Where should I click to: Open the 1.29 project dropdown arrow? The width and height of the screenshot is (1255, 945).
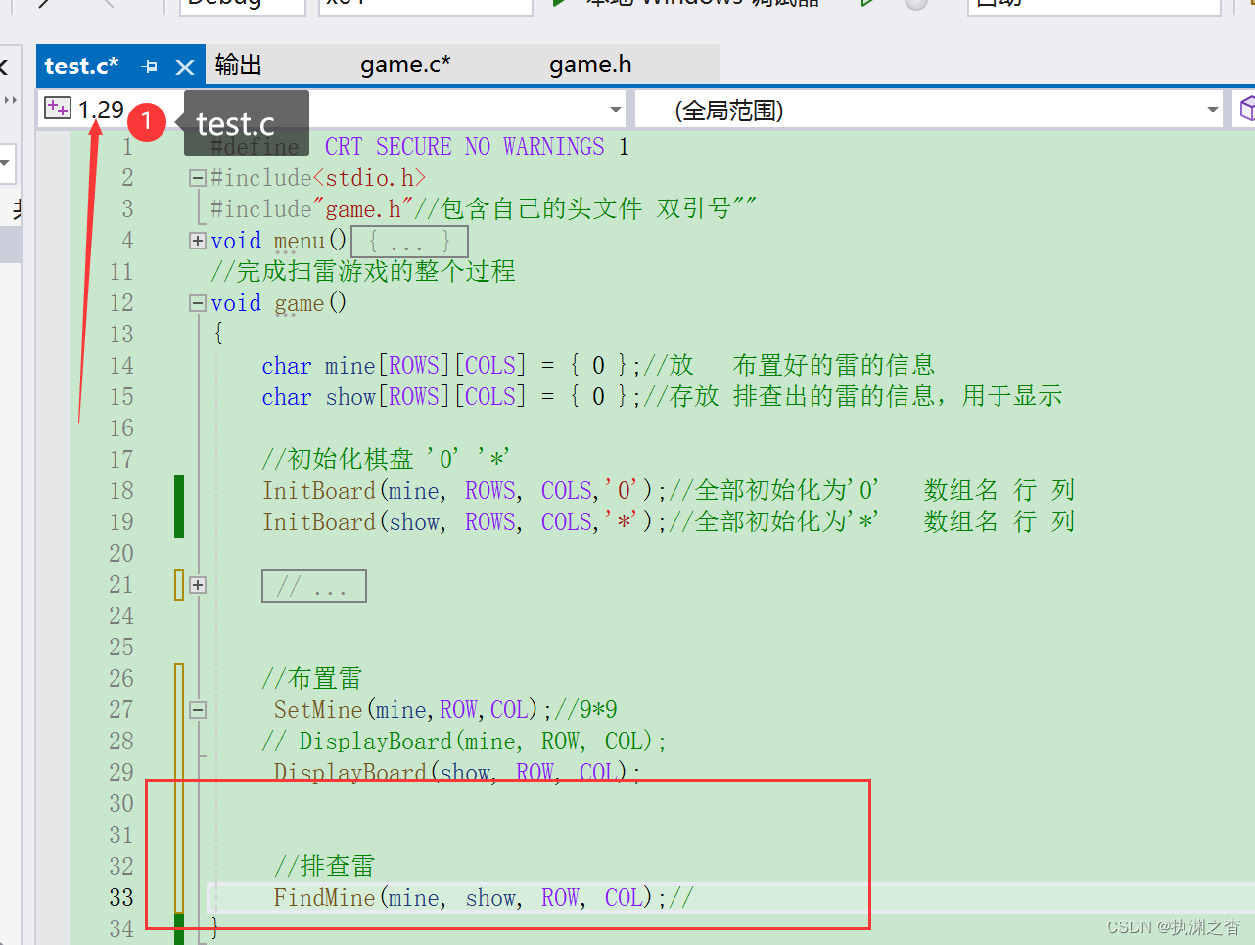616,110
